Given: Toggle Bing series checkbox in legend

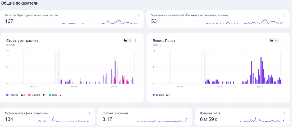Looking at the screenshot, I should [50, 95].
